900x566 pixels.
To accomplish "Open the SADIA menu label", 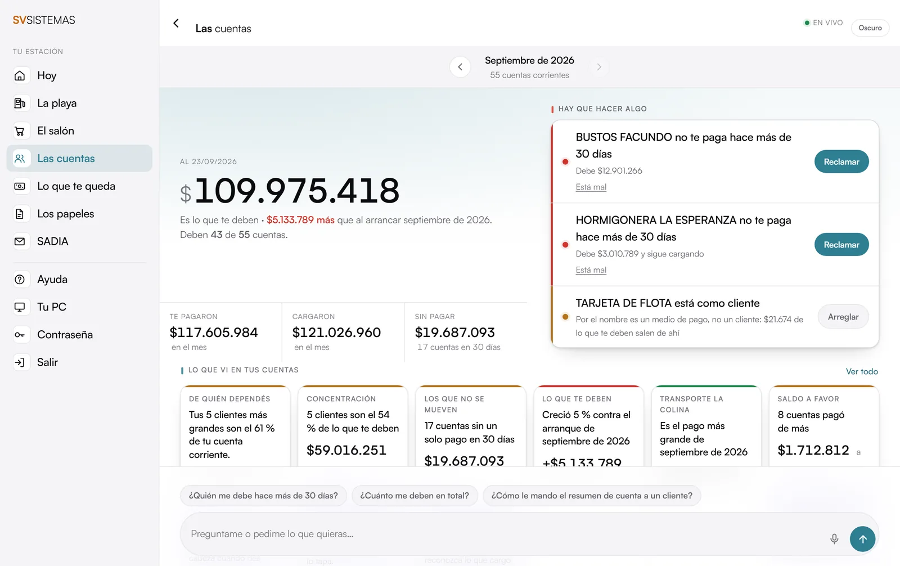I will pos(52,241).
